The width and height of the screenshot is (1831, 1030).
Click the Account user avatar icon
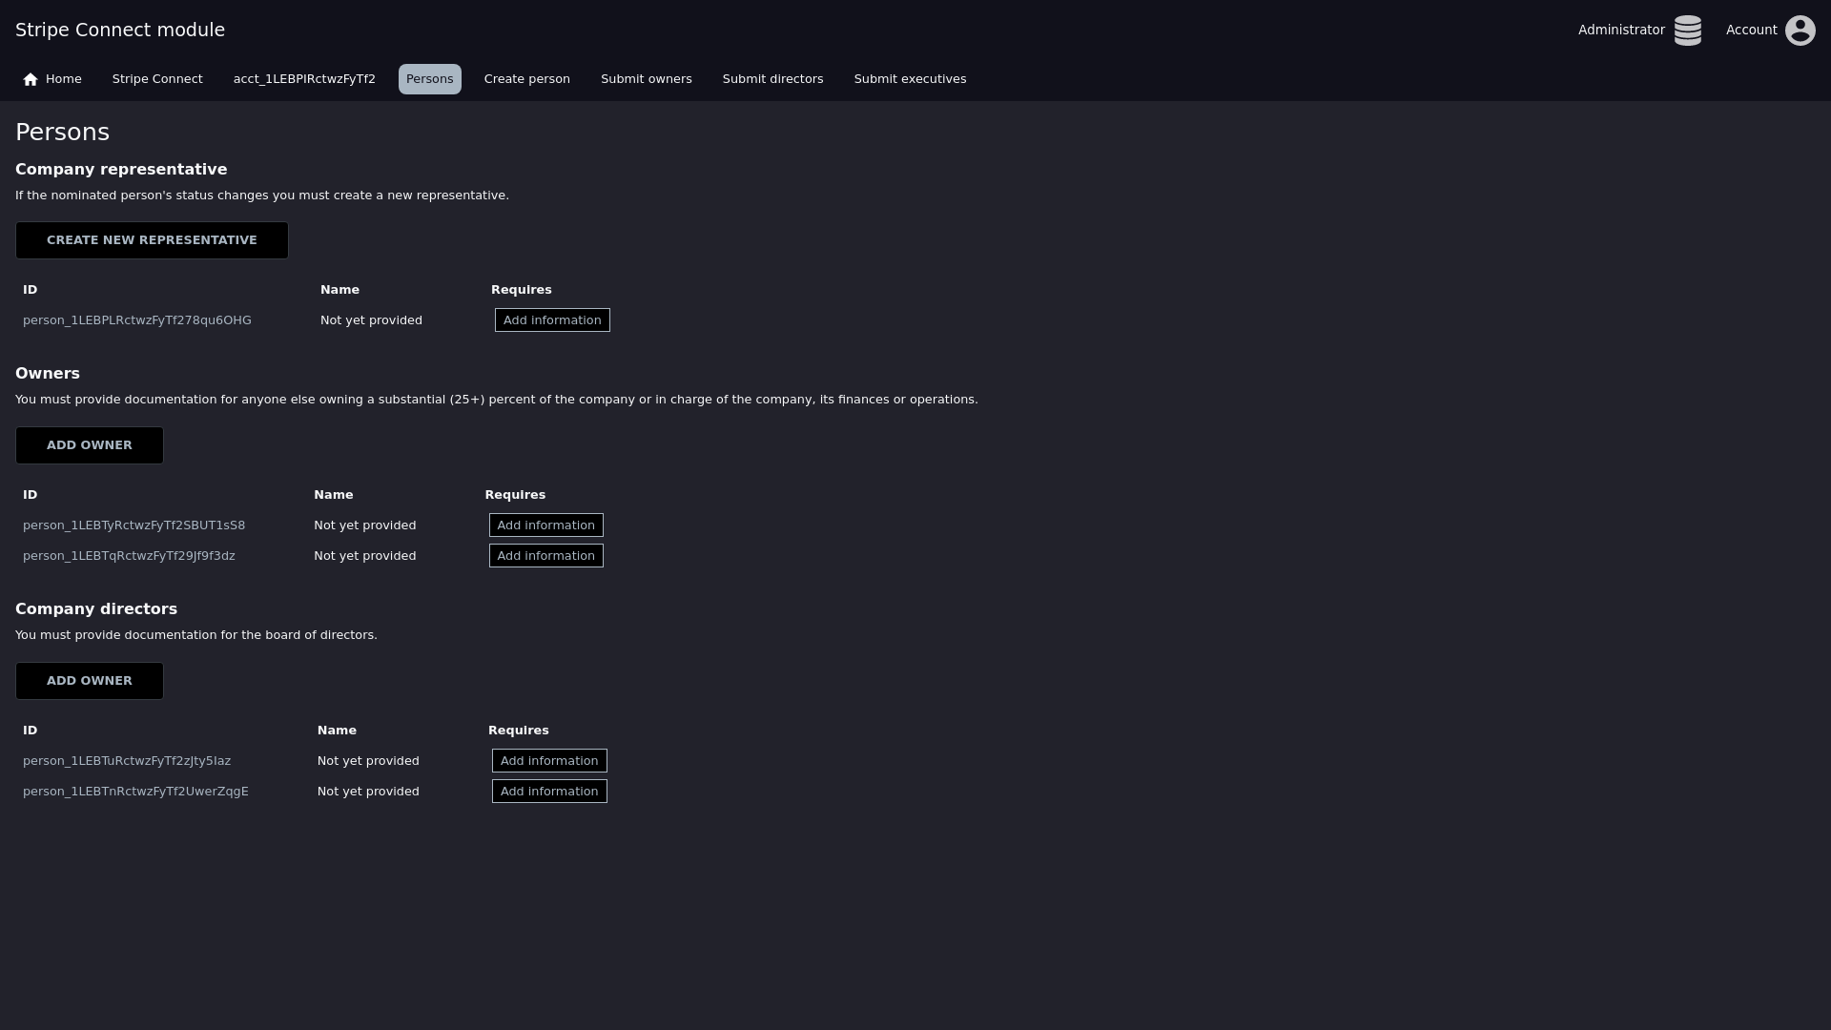coord(1800,31)
